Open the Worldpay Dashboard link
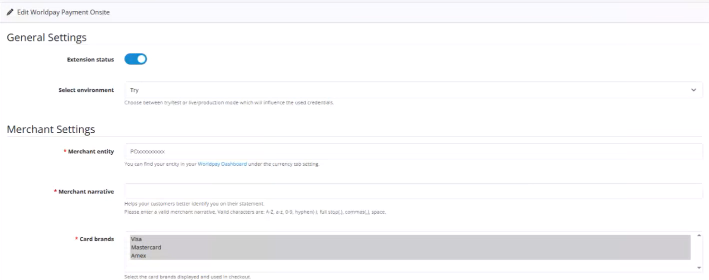Image resolution: width=709 pixels, height=280 pixels. 222,164
